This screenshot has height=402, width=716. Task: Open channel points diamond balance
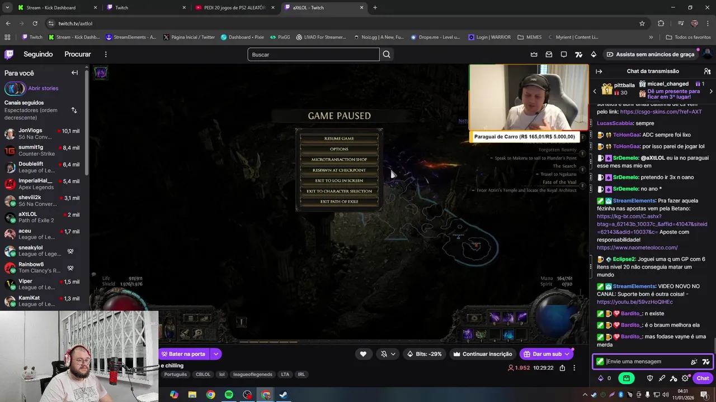click(604, 378)
